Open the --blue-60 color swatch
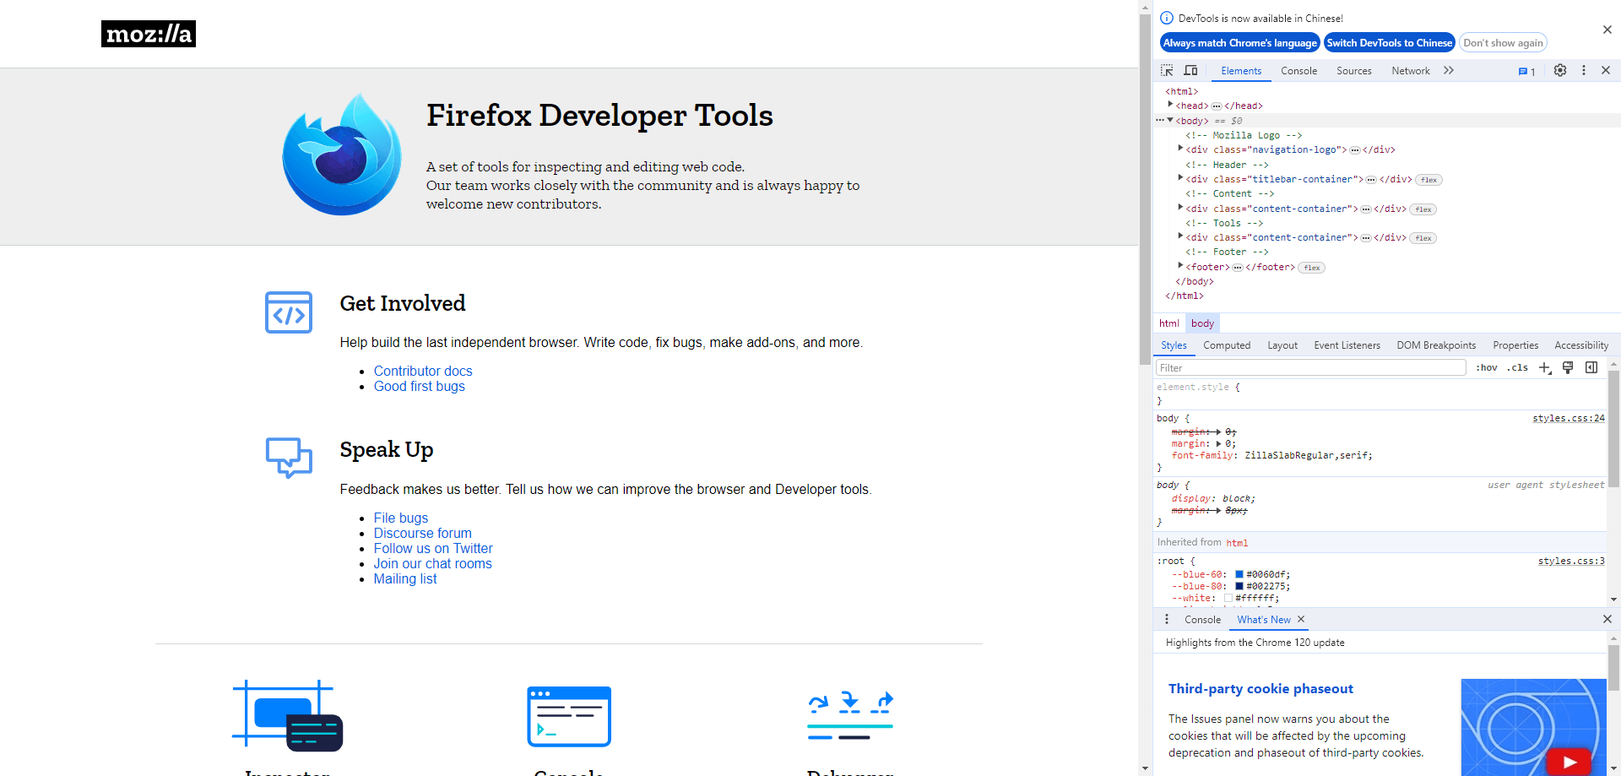 [x=1239, y=575]
